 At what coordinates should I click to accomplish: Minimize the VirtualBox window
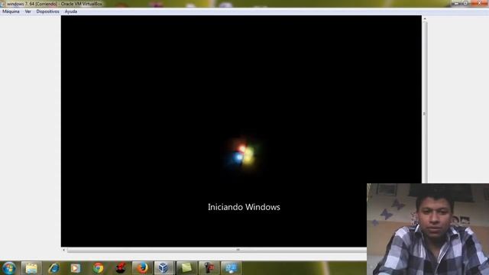(x=457, y=3)
